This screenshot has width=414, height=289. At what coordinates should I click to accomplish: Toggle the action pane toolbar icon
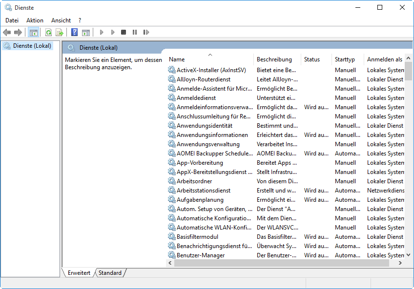(85, 32)
